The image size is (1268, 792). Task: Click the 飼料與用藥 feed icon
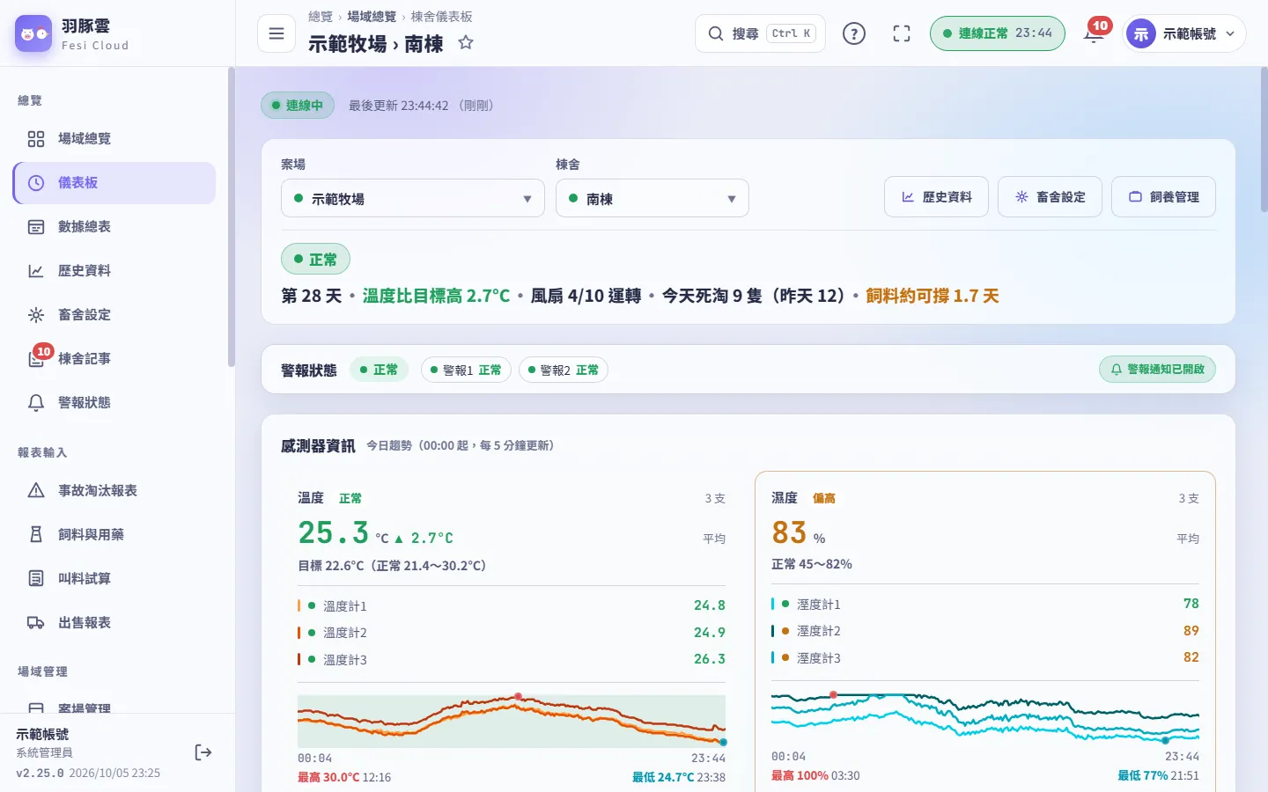tap(36, 534)
